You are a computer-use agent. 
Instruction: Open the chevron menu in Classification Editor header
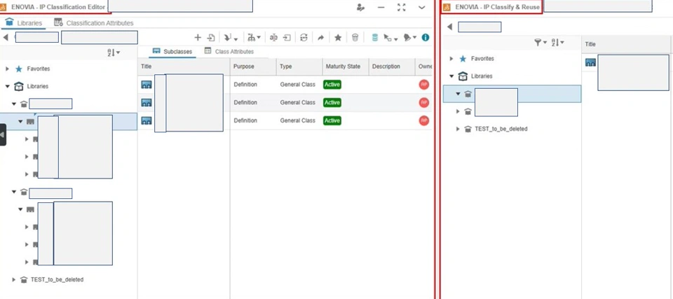point(422,7)
